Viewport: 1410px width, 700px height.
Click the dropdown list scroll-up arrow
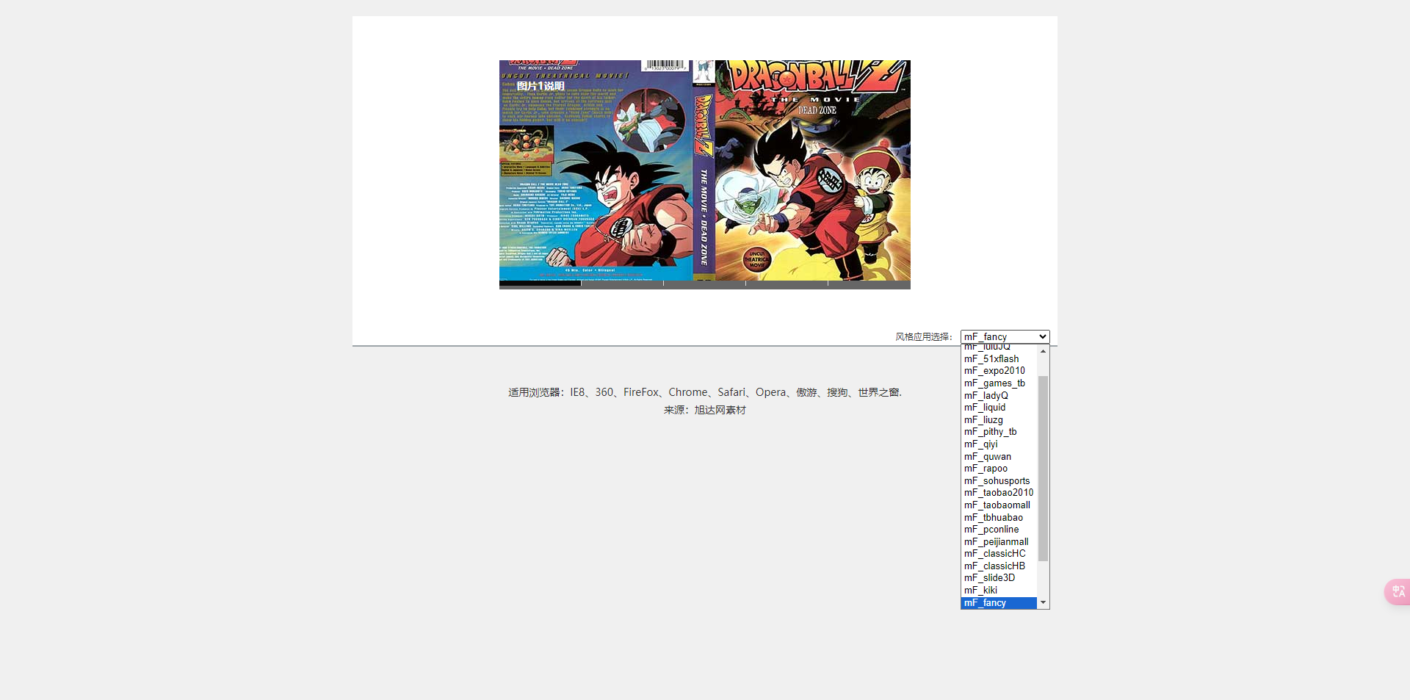1043,351
